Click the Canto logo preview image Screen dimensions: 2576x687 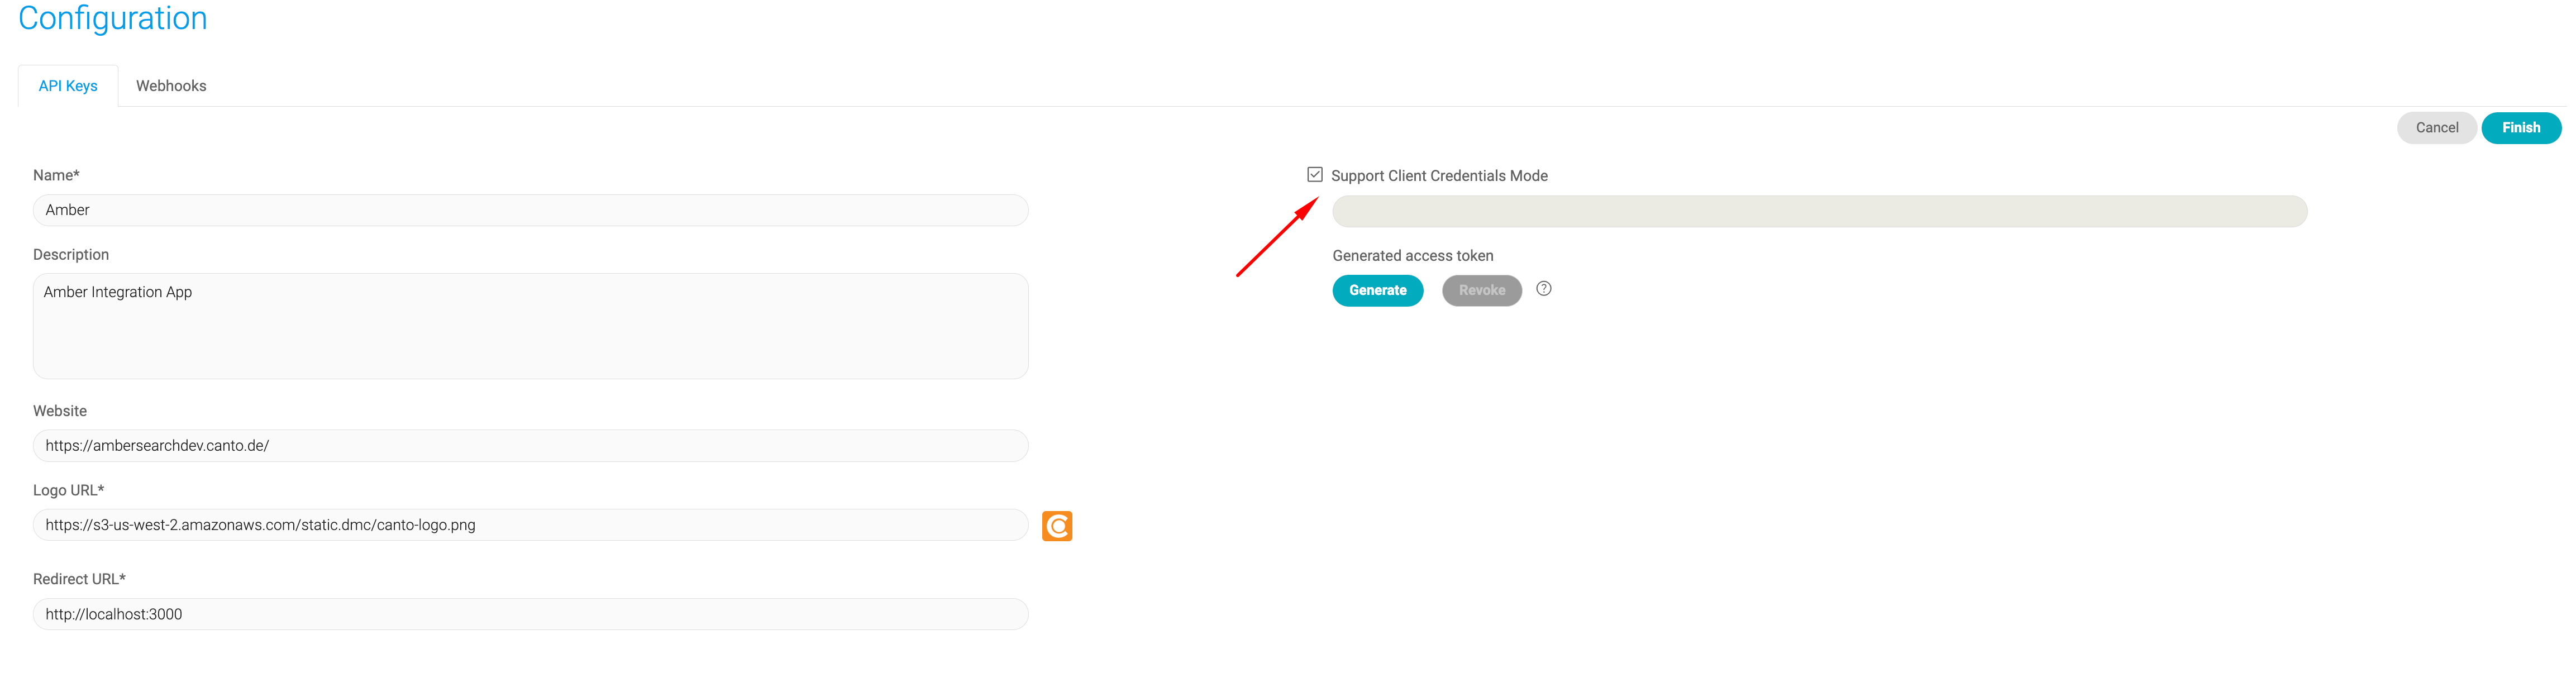pos(1057,526)
